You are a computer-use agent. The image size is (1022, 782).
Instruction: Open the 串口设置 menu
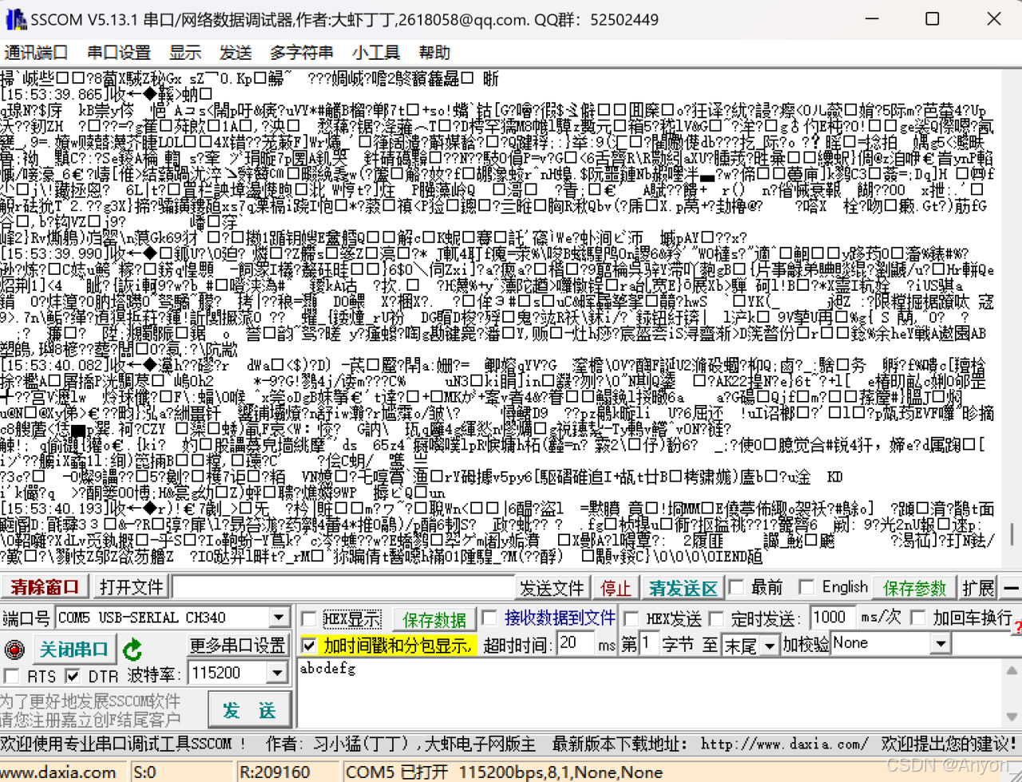tap(119, 53)
